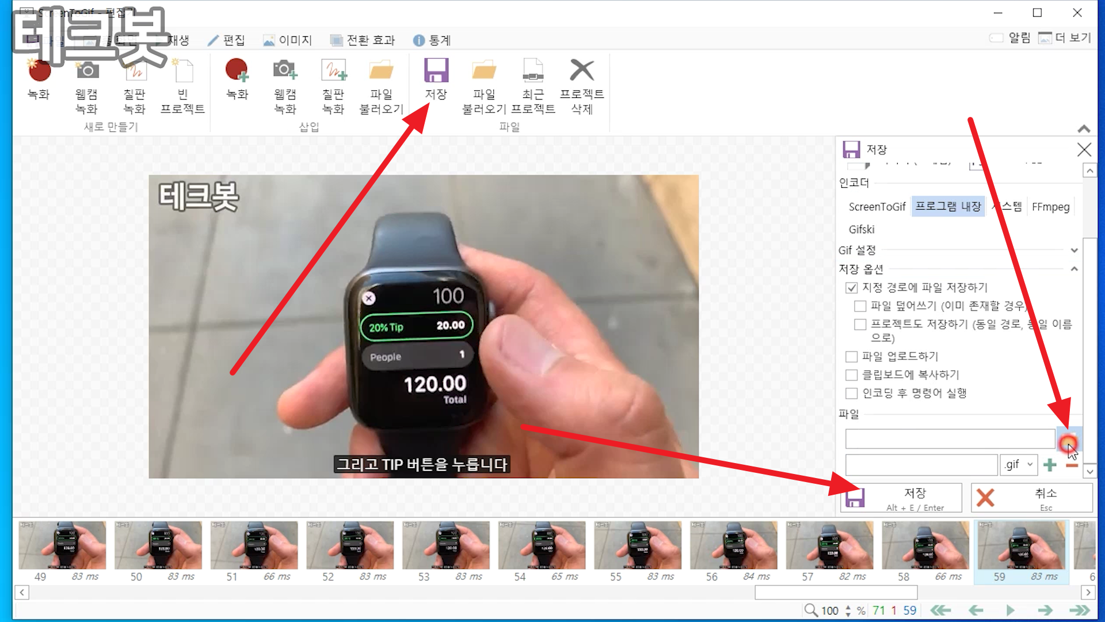Switch to the 이미지 ribbon tab

(288, 40)
